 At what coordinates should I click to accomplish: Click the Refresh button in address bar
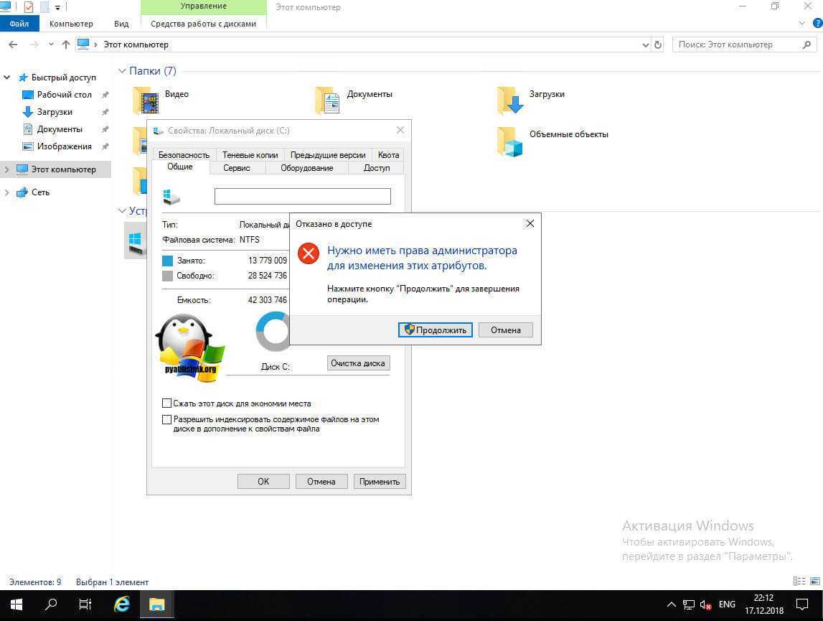pyautogui.click(x=658, y=45)
